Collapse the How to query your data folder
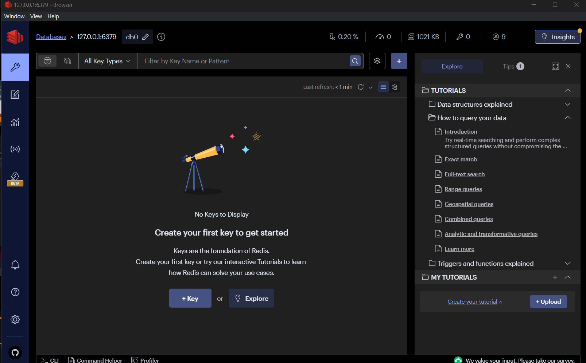This screenshot has width=586, height=363. 567,118
